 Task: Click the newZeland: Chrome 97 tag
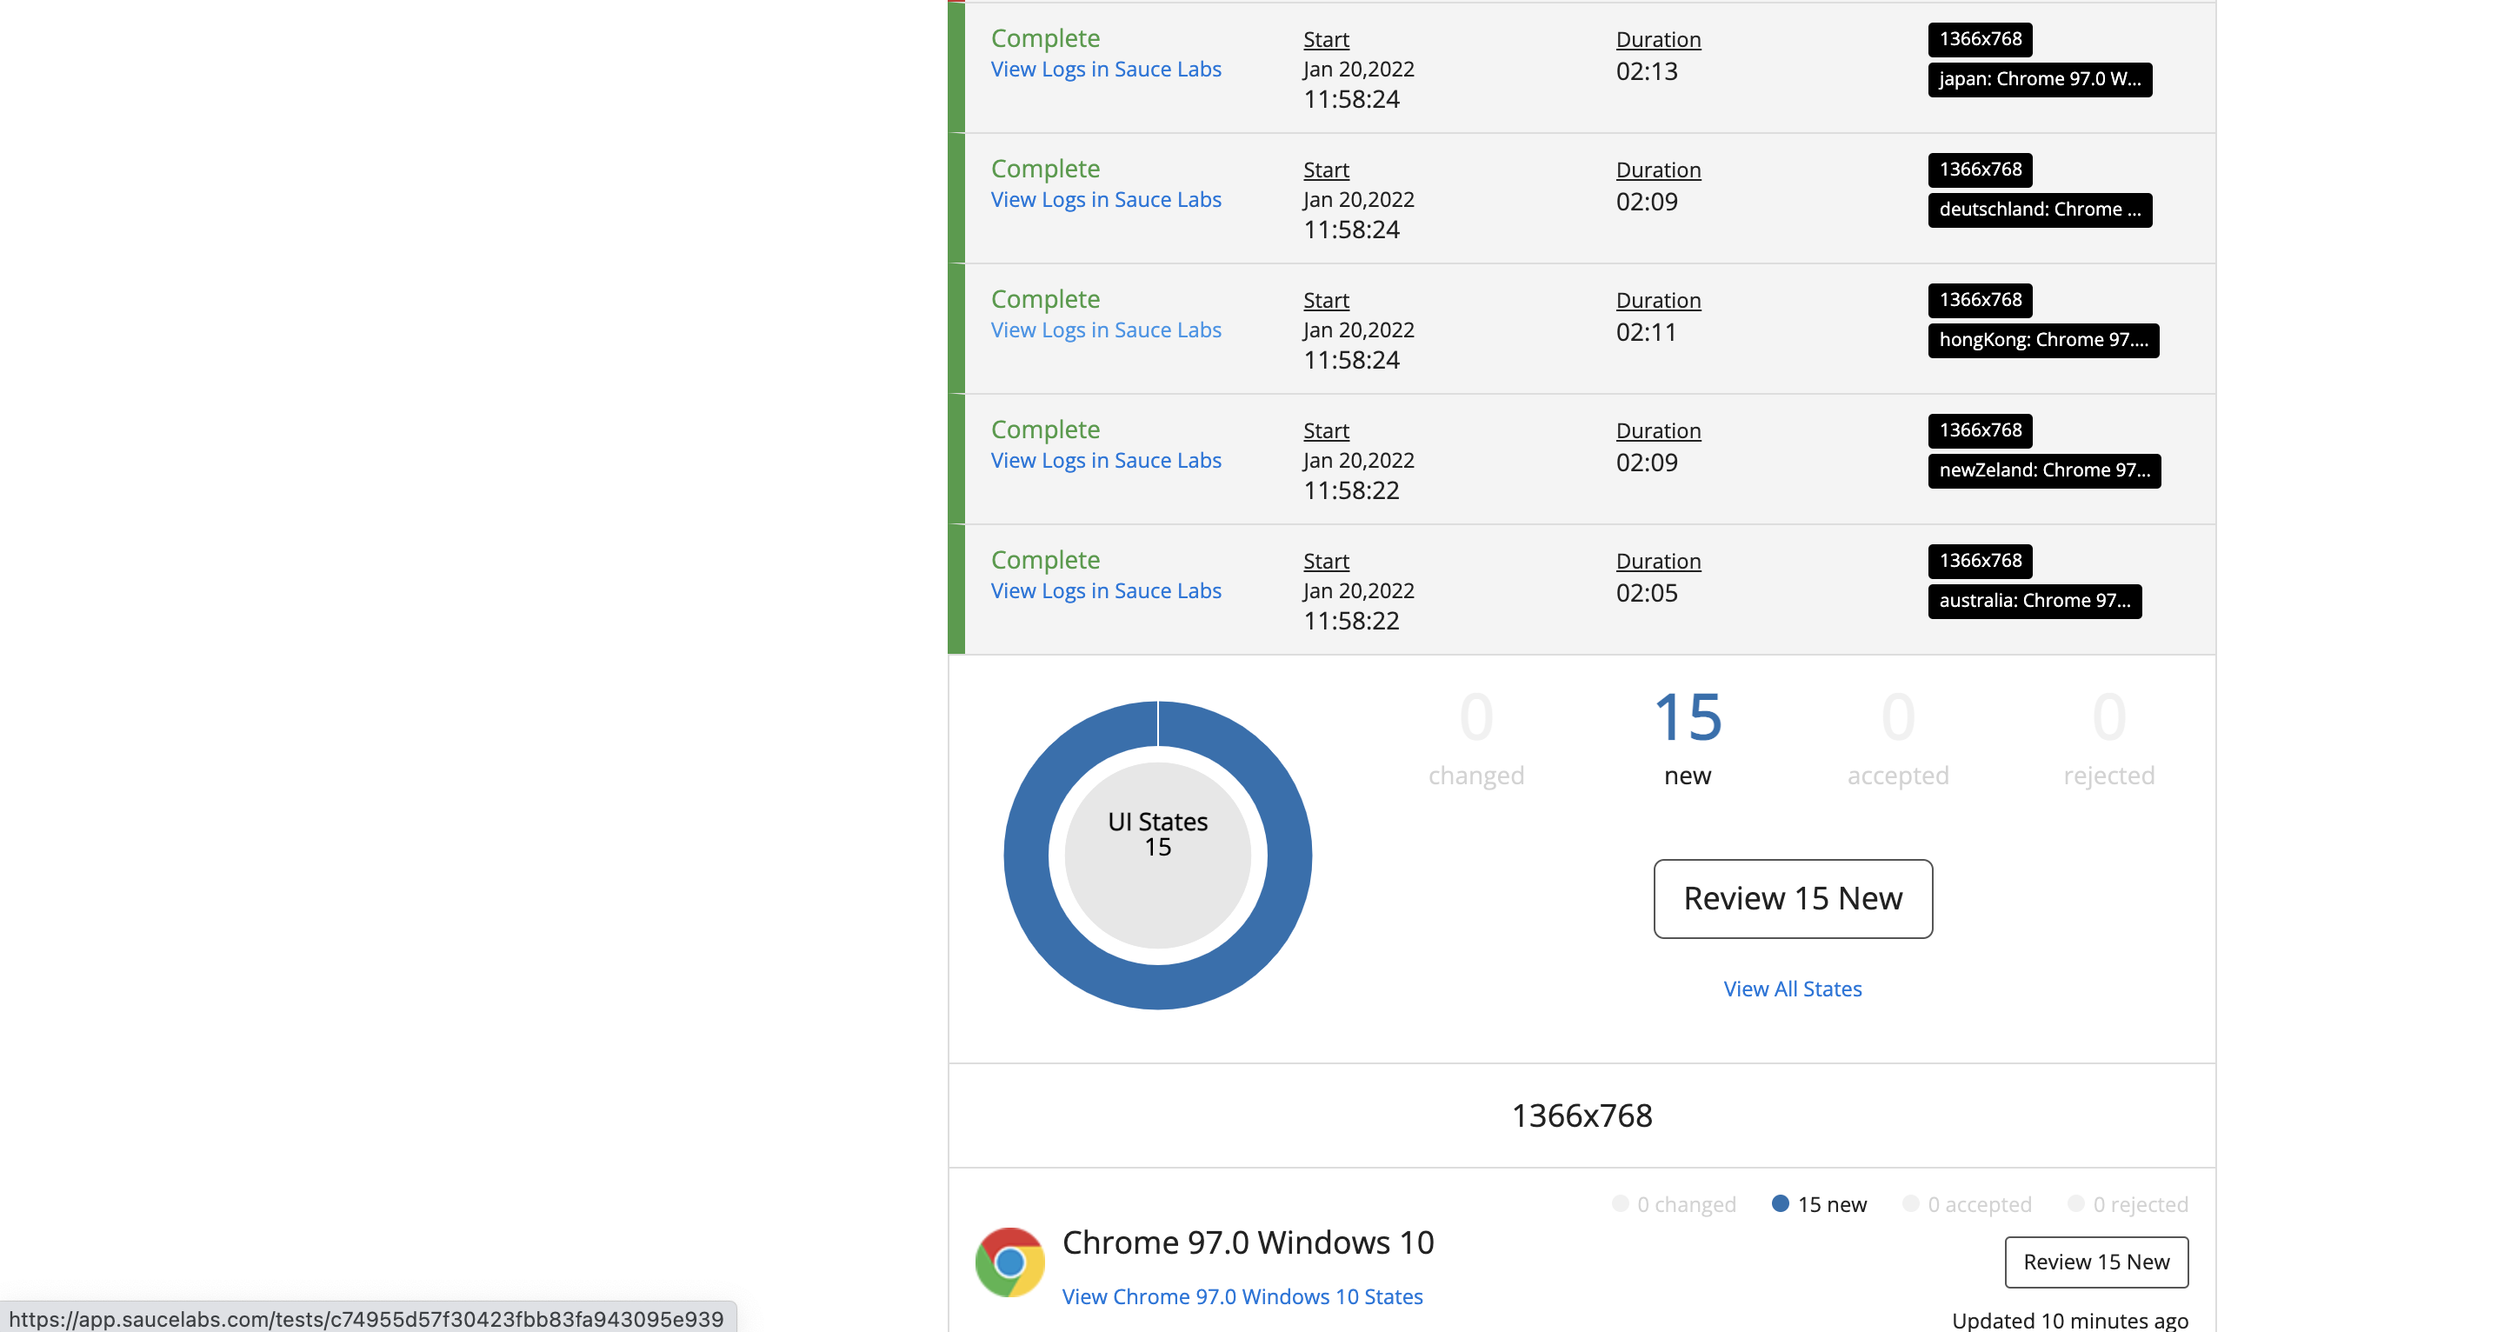[x=2043, y=470]
